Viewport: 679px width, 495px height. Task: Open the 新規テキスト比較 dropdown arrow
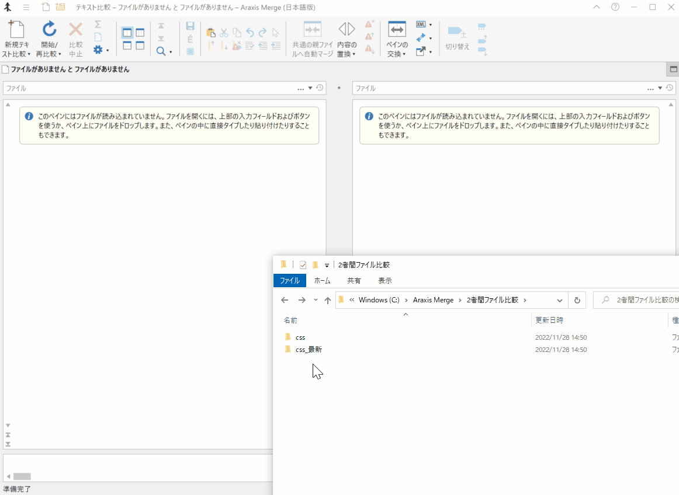[29, 54]
